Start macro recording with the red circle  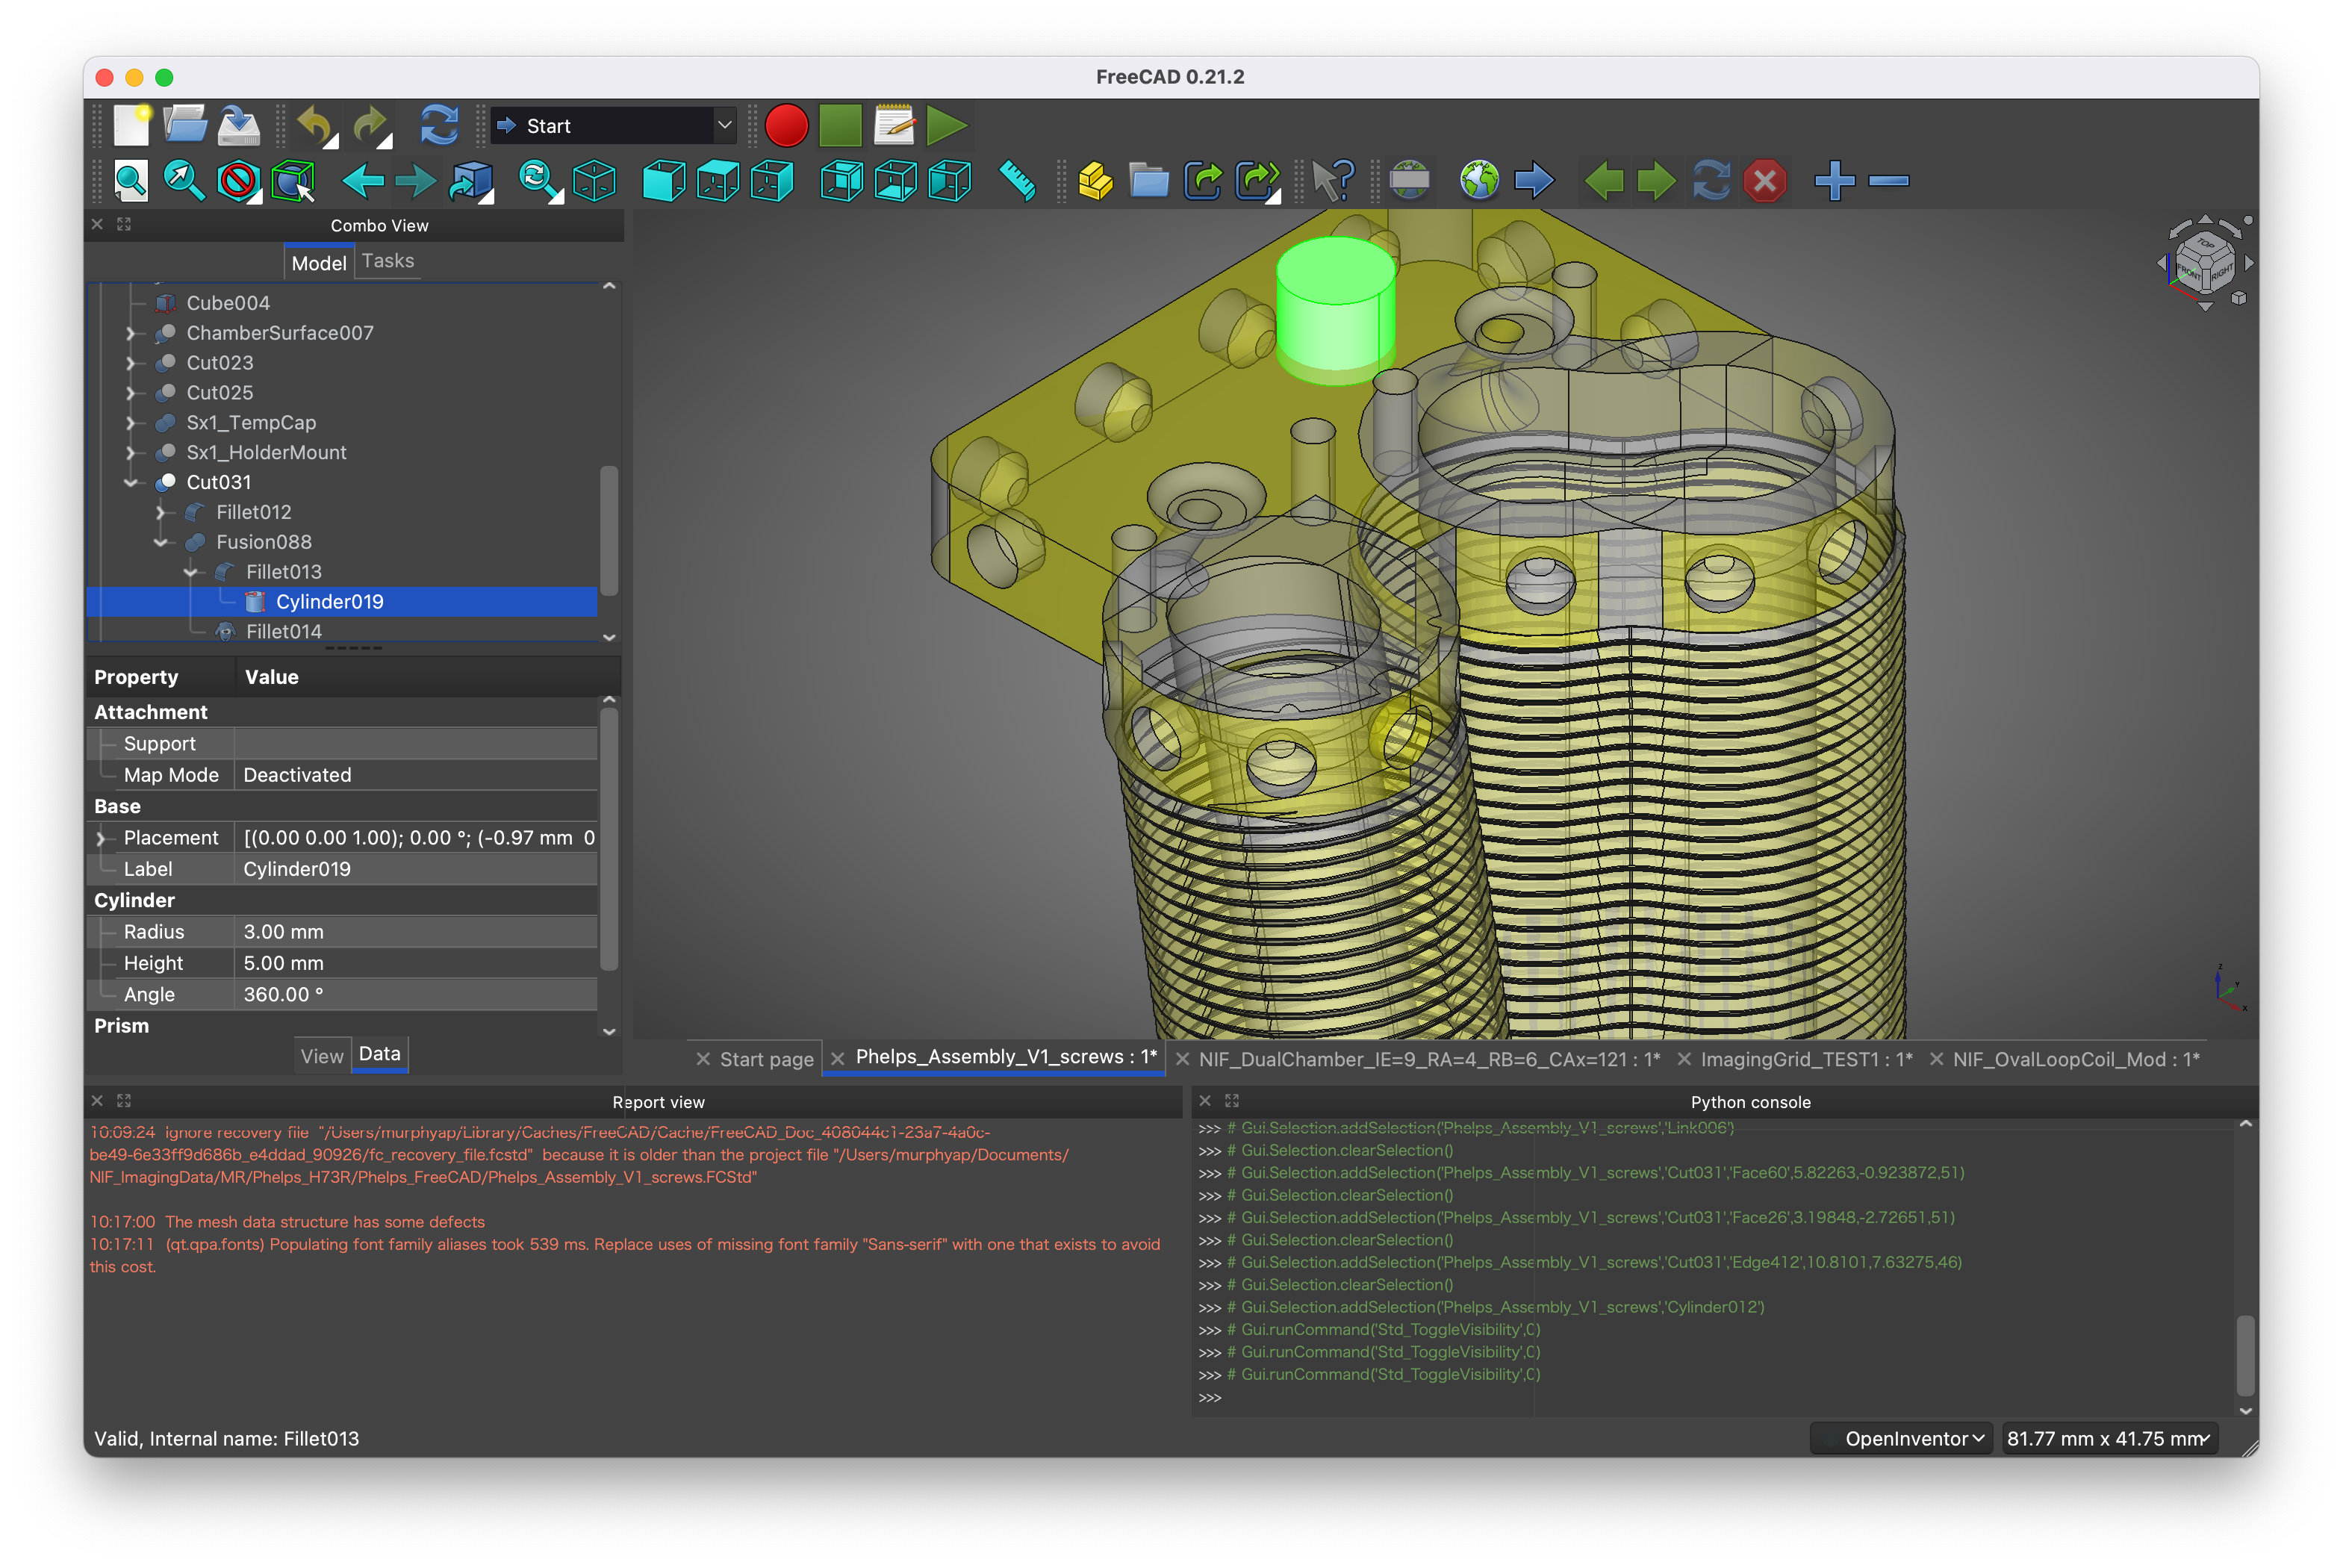(786, 126)
